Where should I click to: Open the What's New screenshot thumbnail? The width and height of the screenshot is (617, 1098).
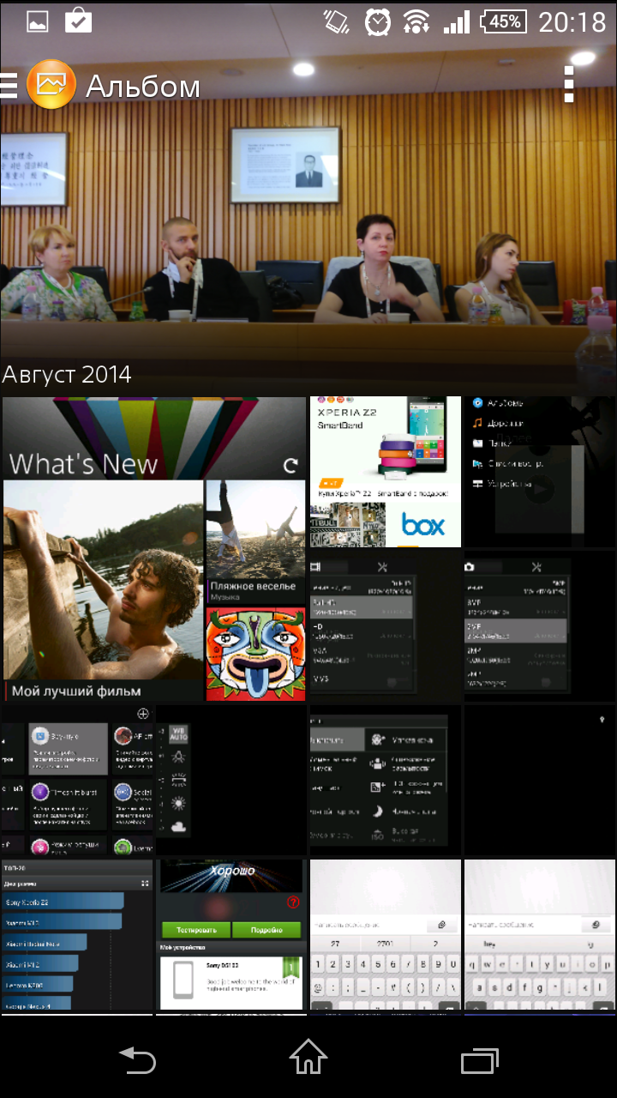click(x=154, y=549)
